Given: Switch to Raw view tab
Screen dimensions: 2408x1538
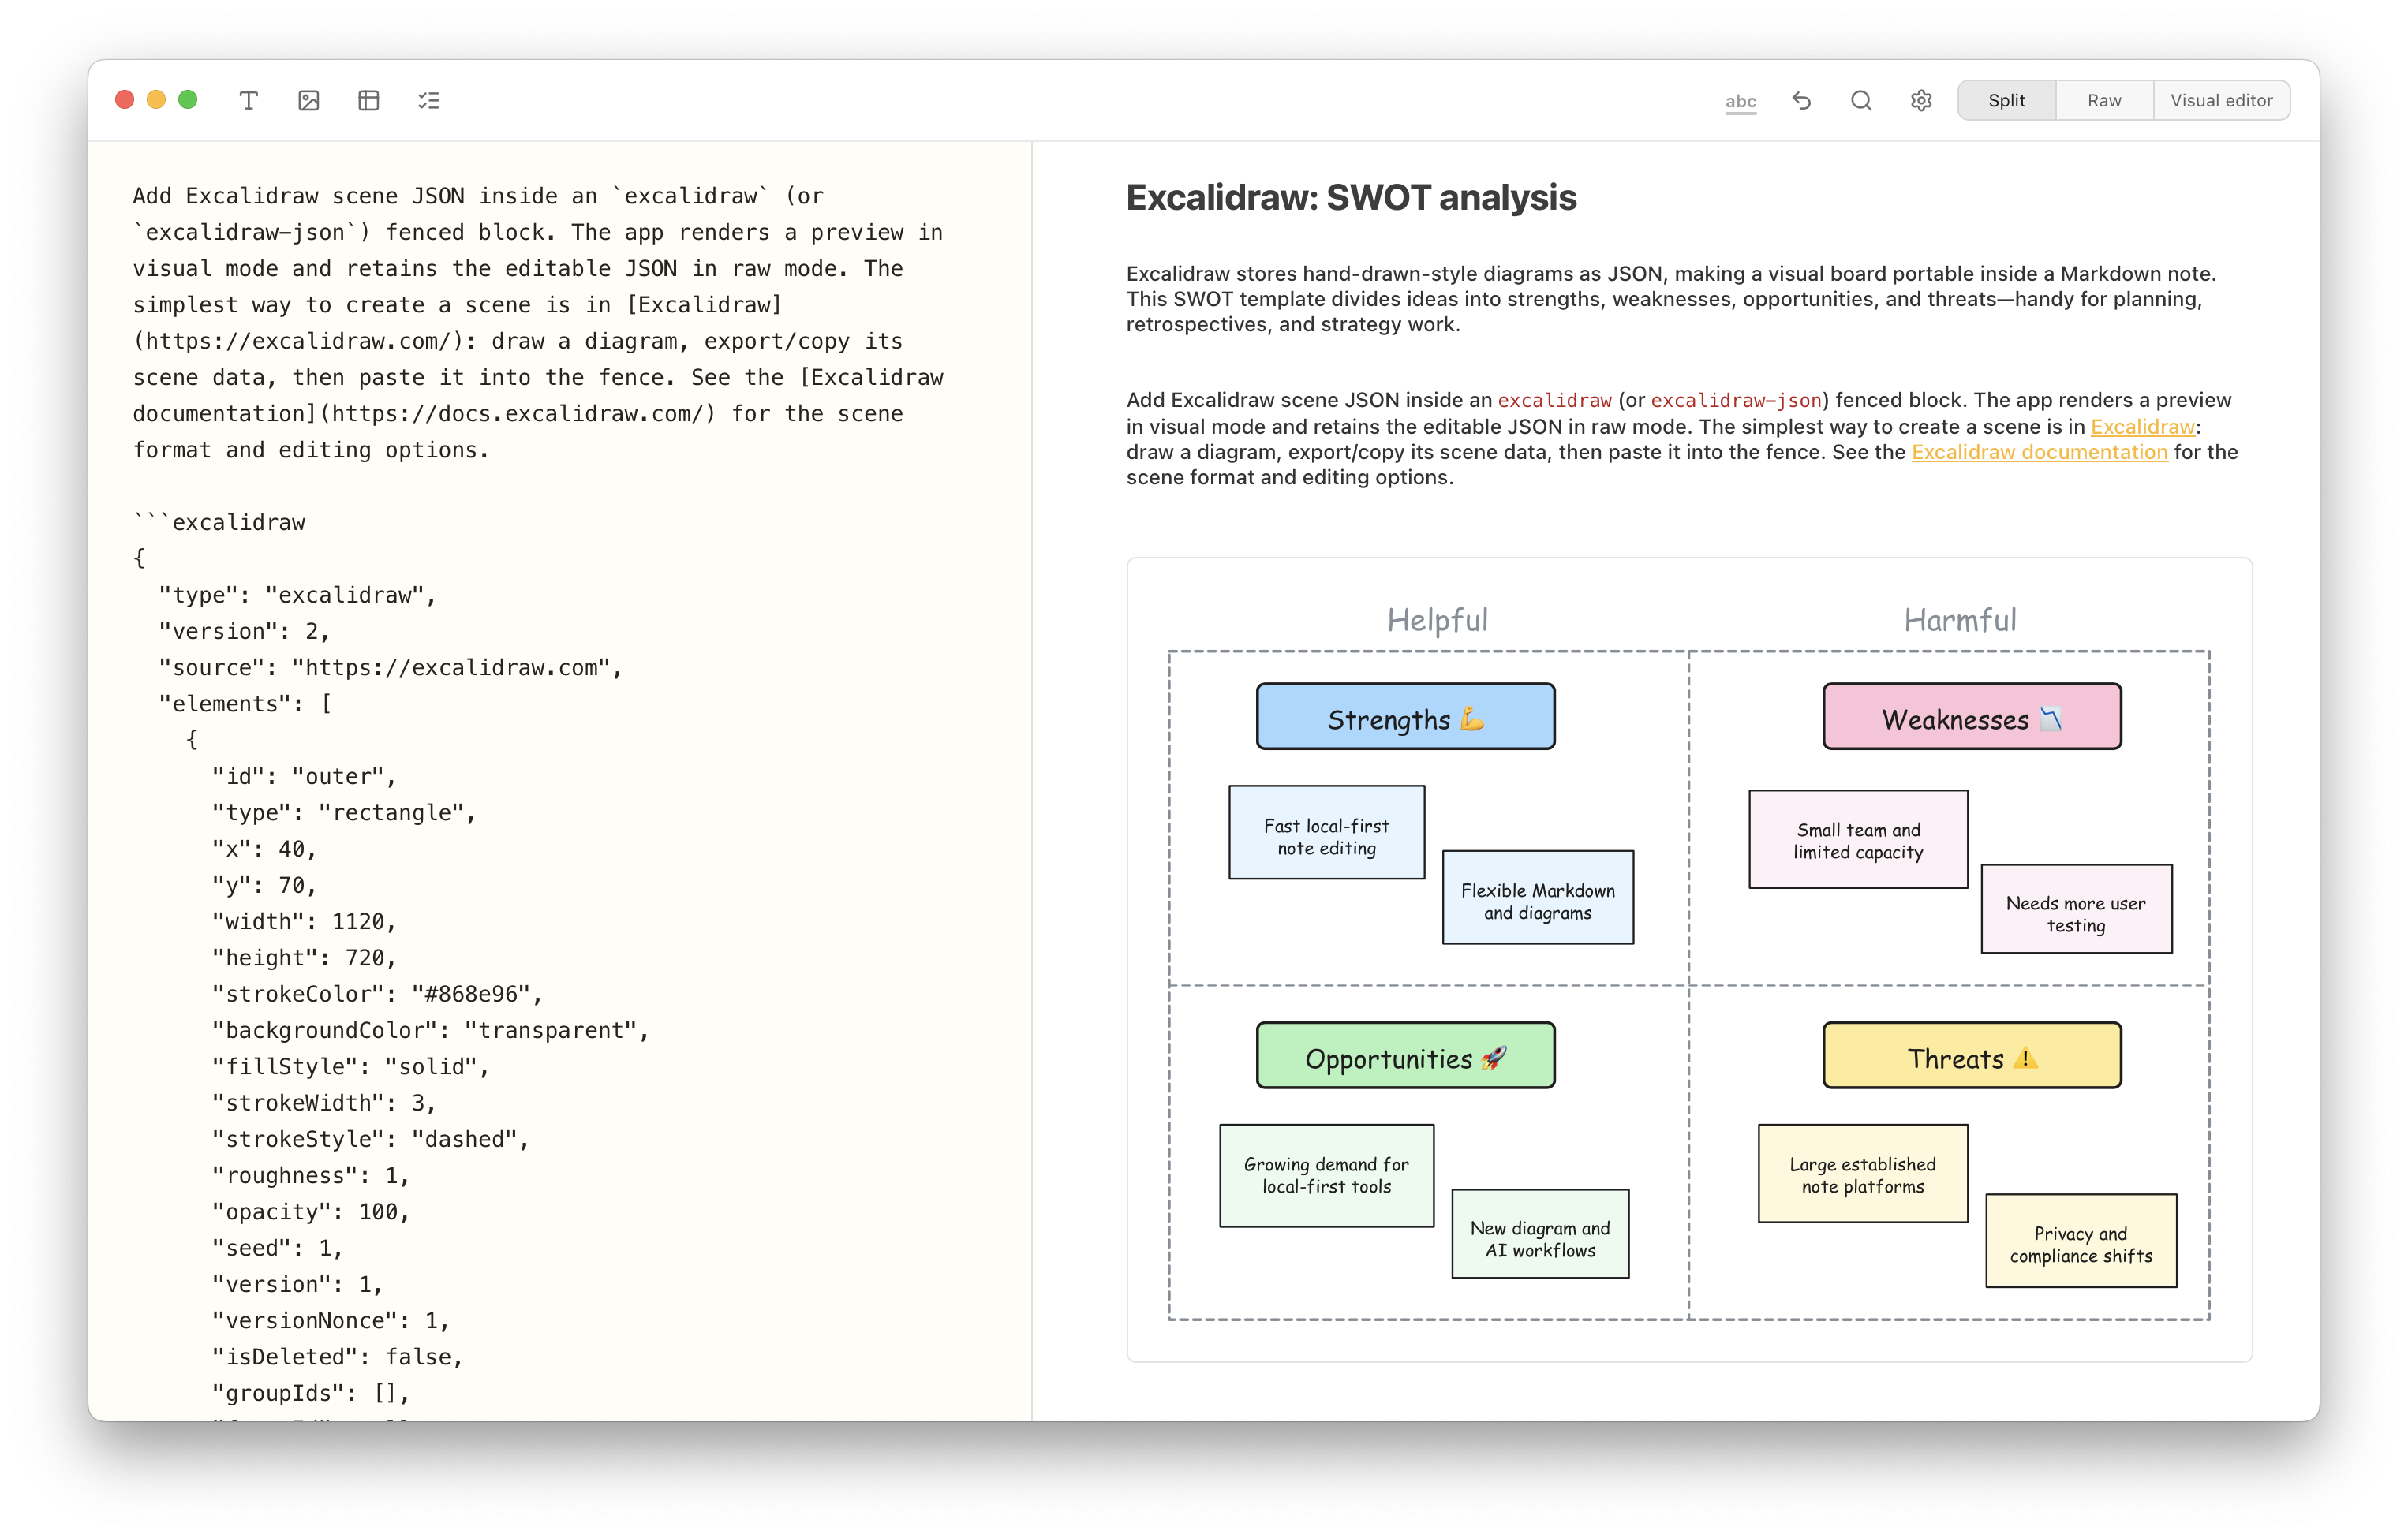Looking at the screenshot, I should pyautogui.click(x=2104, y=100).
